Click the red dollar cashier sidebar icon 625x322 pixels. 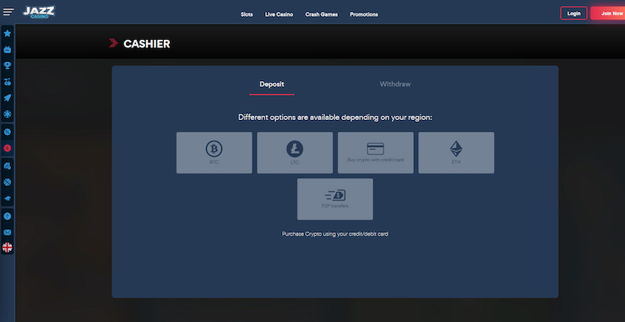coord(7,148)
